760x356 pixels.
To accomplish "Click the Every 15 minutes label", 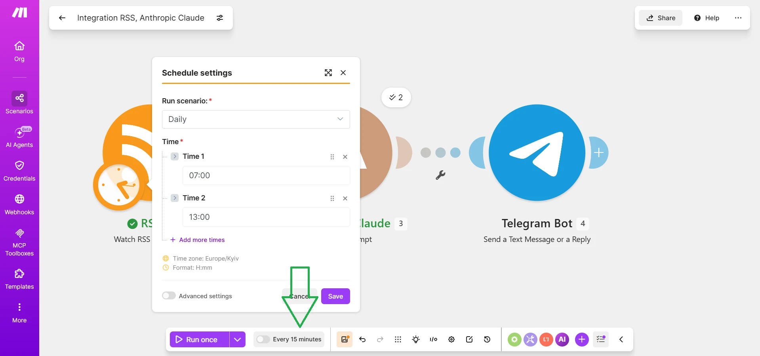I will [297, 339].
